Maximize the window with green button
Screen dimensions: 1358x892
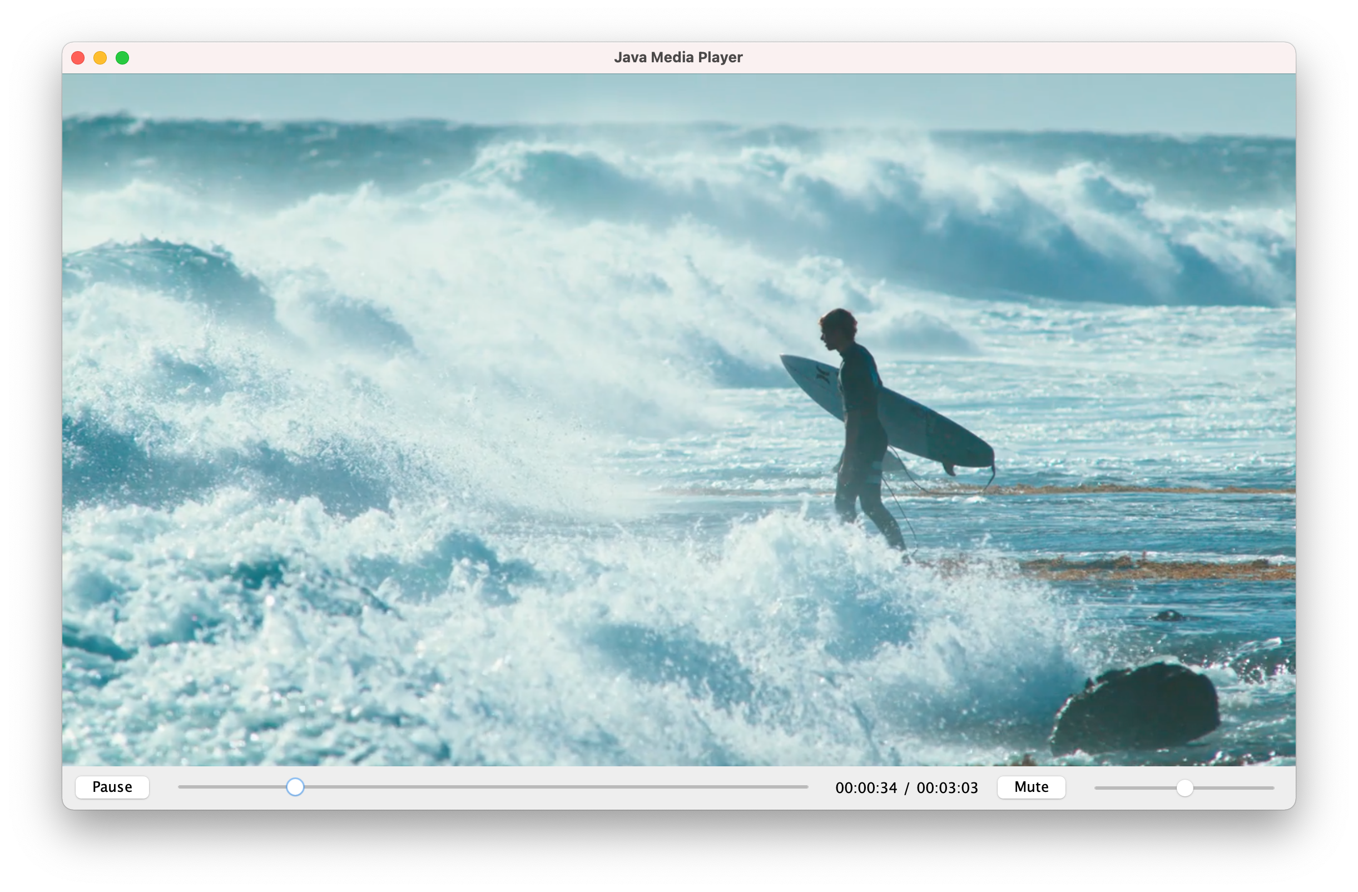click(123, 58)
